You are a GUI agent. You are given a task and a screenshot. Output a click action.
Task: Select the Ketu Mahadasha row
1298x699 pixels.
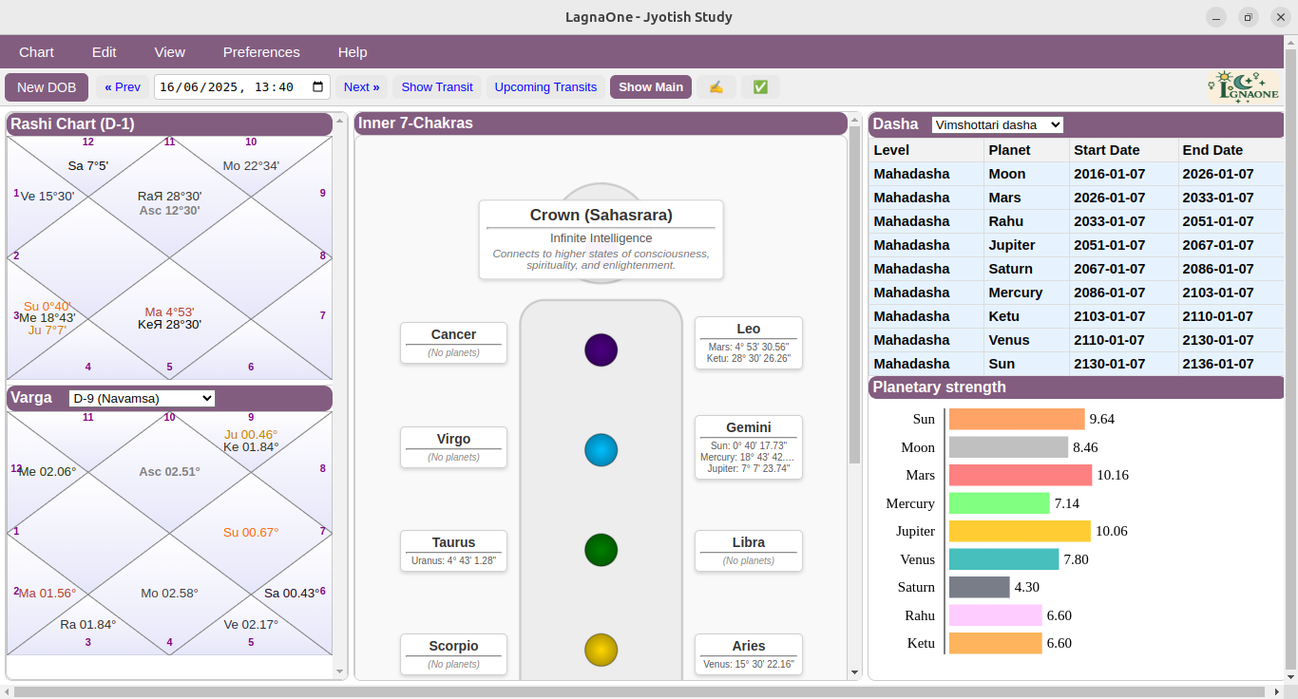(1077, 316)
